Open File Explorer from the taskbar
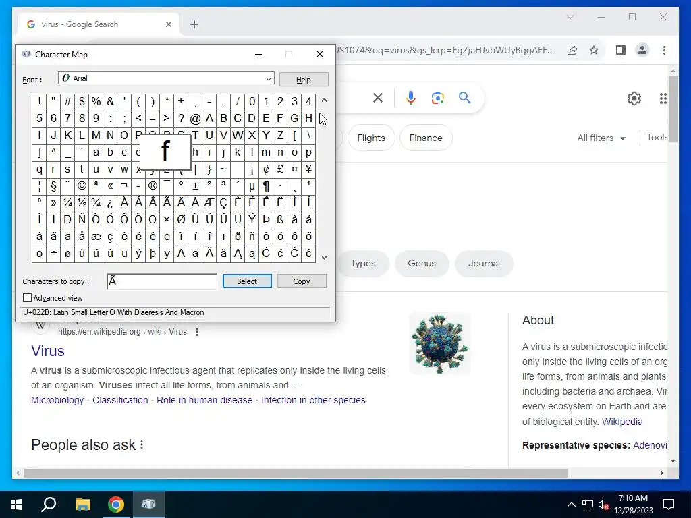The image size is (691, 518). coord(82,505)
